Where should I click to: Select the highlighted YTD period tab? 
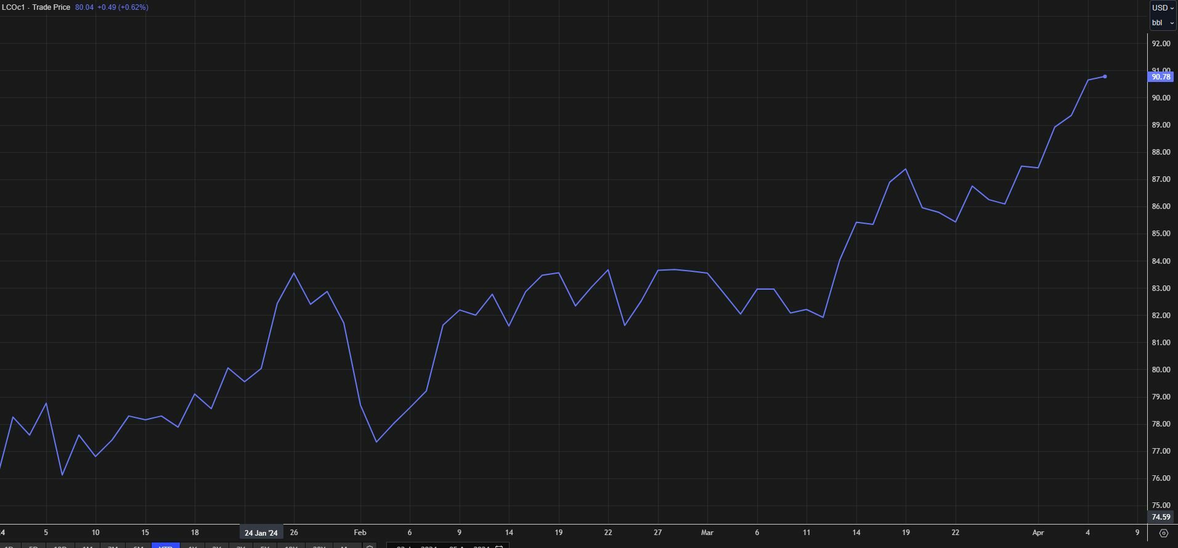pos(166,546)
